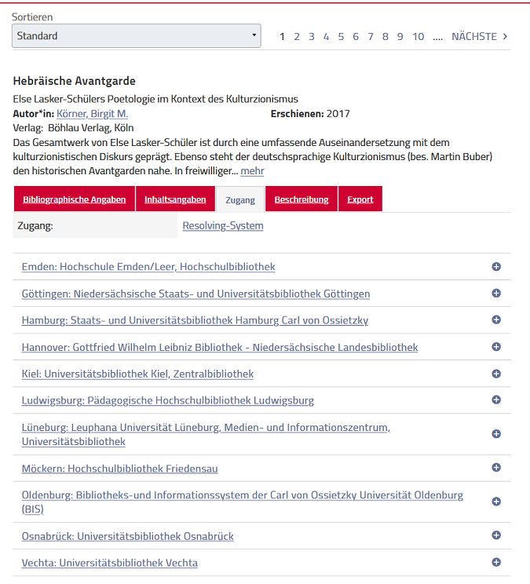Expand Vechta library plus icon
The height and width of the screenshot is (584, 530).
click(x=496, y=562)
